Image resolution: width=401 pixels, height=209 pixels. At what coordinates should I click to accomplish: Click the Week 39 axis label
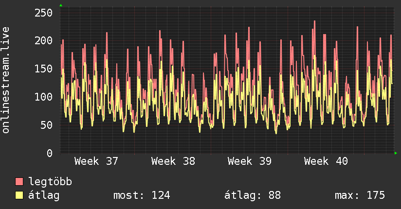[249, 161]
